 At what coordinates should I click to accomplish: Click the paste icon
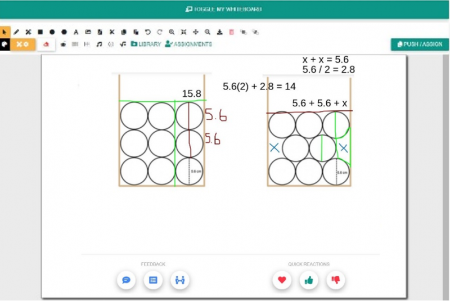point(136,32)
